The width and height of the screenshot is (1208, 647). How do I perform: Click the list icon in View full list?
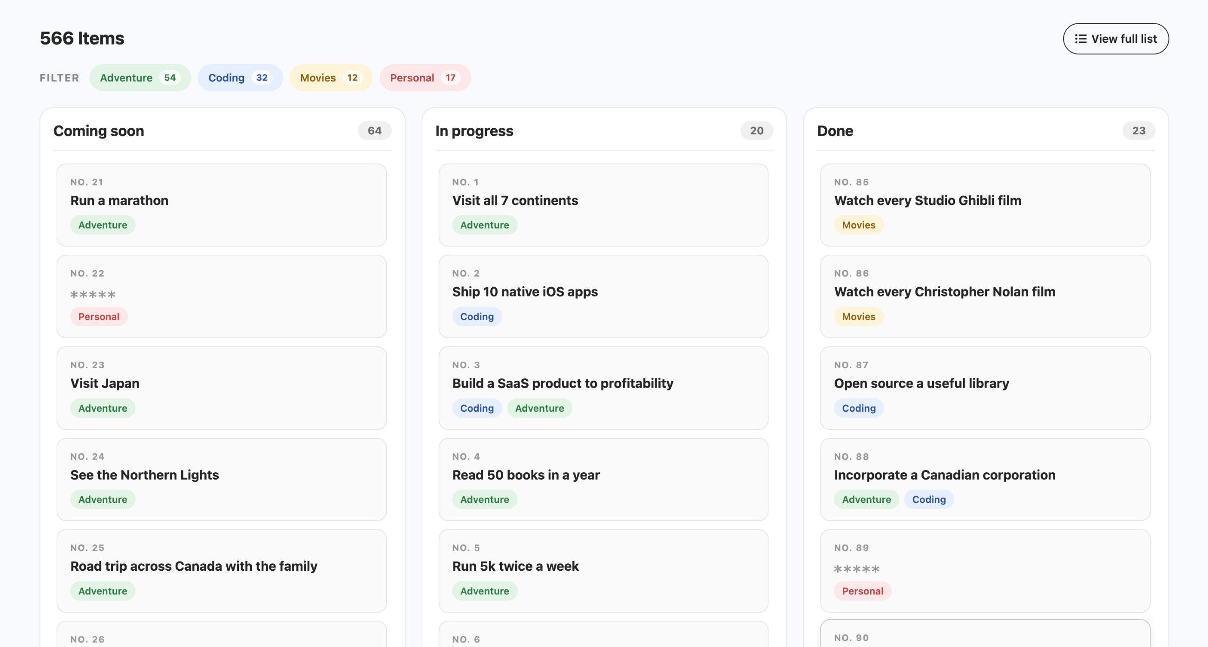(x=1080, y=39)
